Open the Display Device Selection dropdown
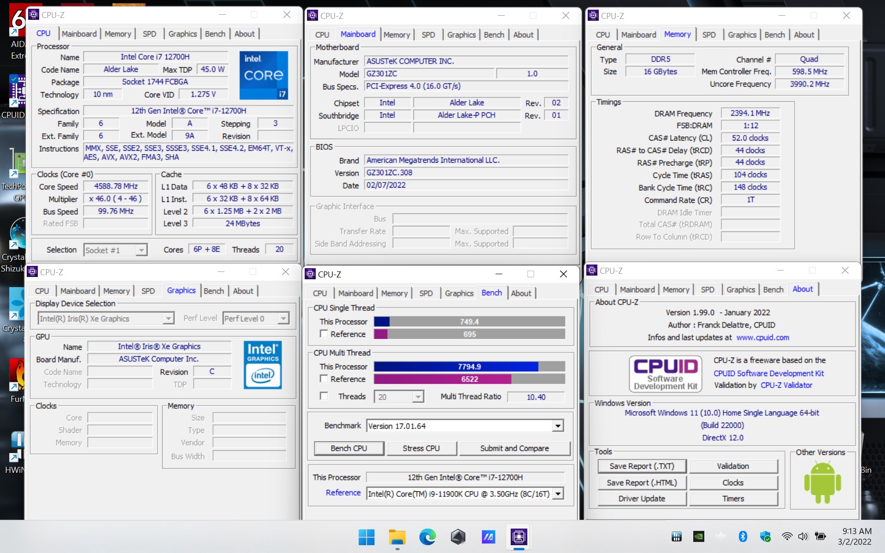Screen dimensions: 885x553 pos(106,318)
